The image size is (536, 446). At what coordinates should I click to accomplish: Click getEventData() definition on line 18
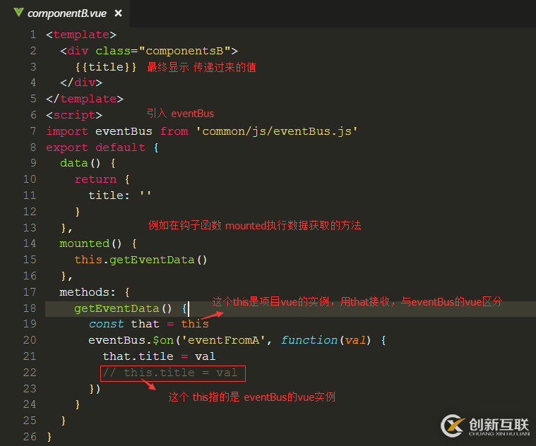pyautogui.click(x=131, y=308)
